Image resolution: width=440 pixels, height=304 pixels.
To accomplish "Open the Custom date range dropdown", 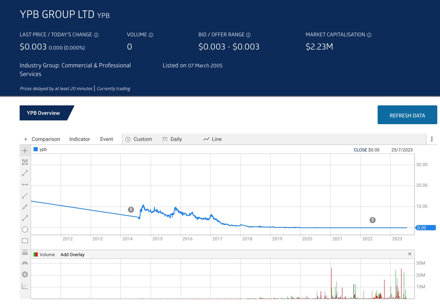I will pos(139,139).
